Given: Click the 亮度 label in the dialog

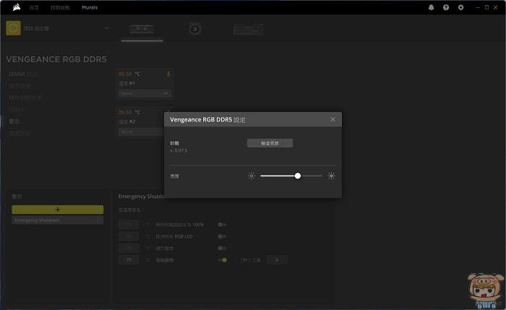Looking at the screenshot, I should [x=174, y=176].
